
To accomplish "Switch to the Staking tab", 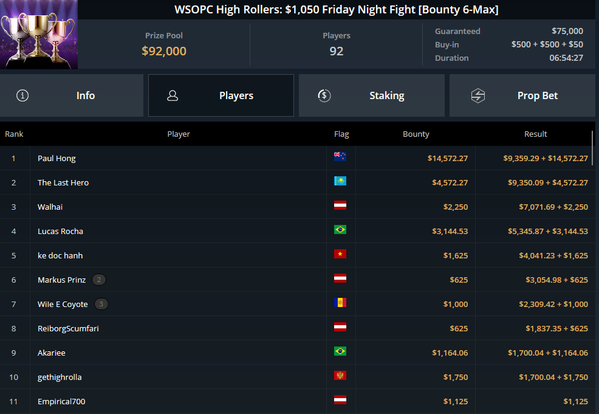I will pos(372,95).
